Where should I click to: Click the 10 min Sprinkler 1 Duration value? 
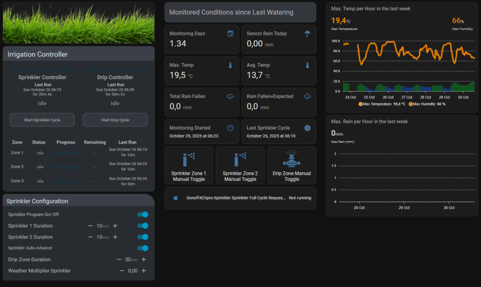tap(102, 226)
